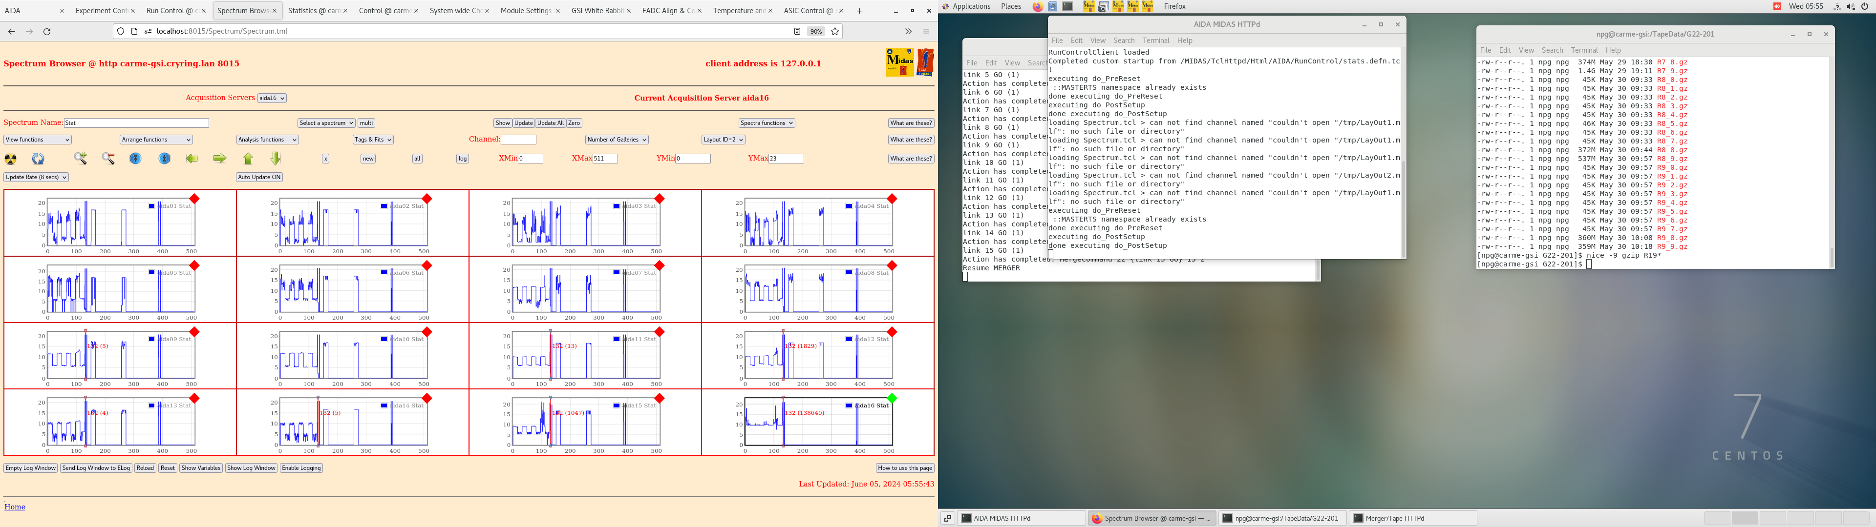Click the green up arrow icon
Image resolution: width=1876 pixels, height=527 pixels.
coord(248,159)
